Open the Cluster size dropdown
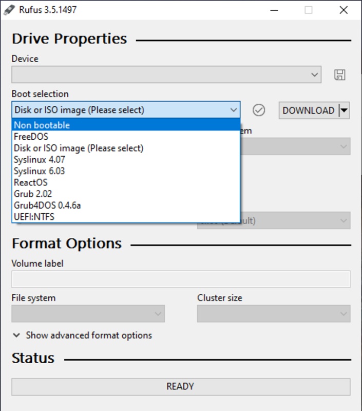362x411 pixels. click(x=273, y=314)
